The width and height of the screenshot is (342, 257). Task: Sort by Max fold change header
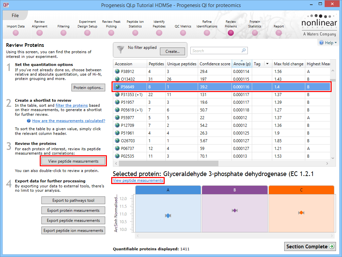289,64
